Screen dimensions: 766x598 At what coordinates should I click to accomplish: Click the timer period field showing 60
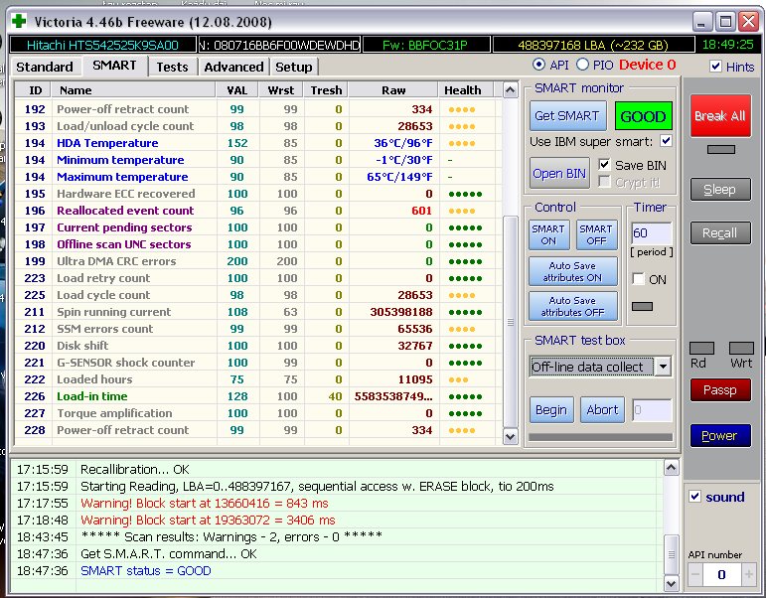point(651,233)
